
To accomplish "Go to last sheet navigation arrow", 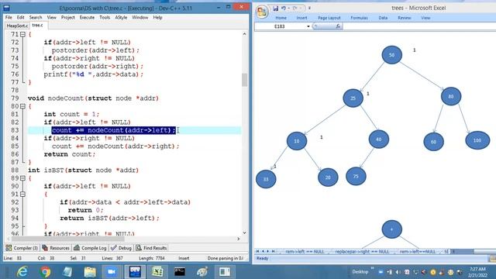I will coord(274,251).
